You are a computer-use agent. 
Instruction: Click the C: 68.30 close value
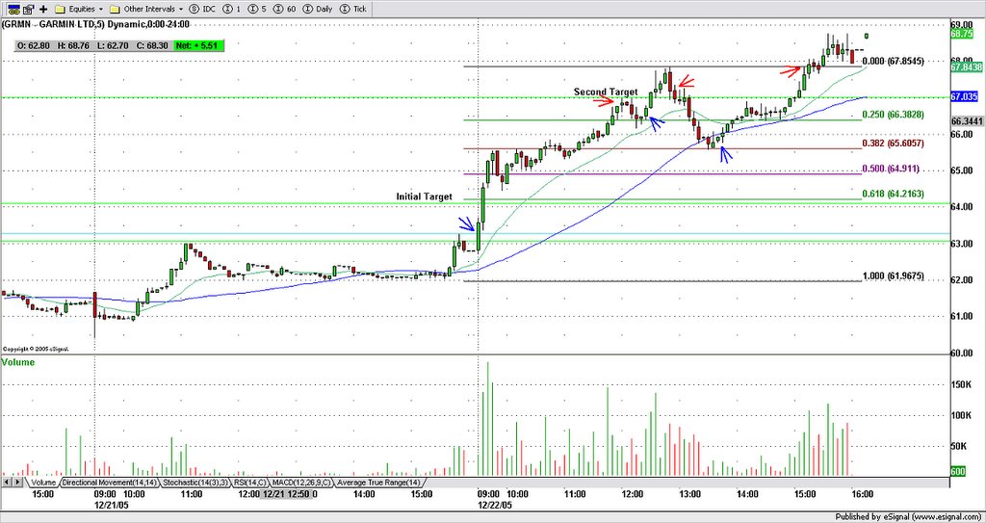pyautogui.click(x=154, y=45)
